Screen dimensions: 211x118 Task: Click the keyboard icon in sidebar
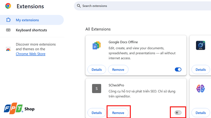[x=8, y=30]
